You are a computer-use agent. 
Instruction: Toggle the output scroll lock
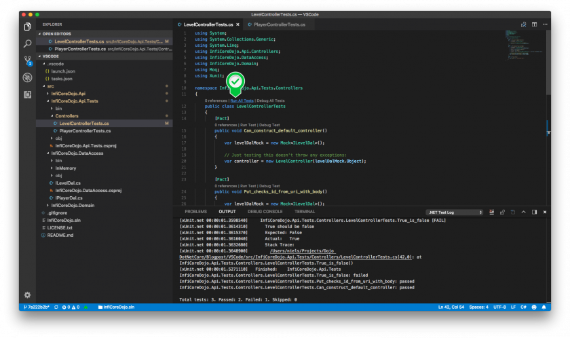point(502,212)
